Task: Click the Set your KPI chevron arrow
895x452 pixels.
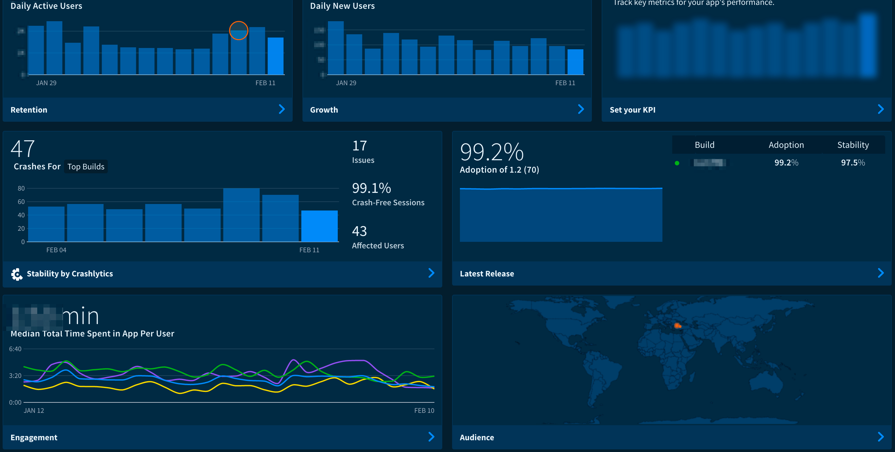Action: click(x=880, y=109)
